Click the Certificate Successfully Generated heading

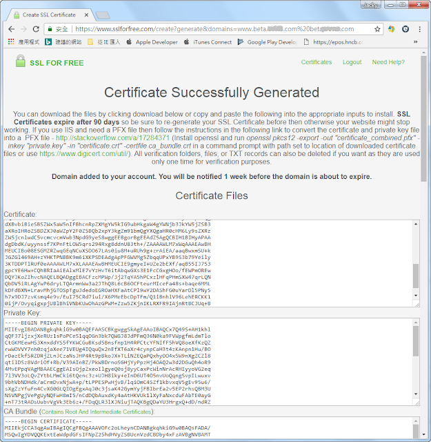[212, 93]
